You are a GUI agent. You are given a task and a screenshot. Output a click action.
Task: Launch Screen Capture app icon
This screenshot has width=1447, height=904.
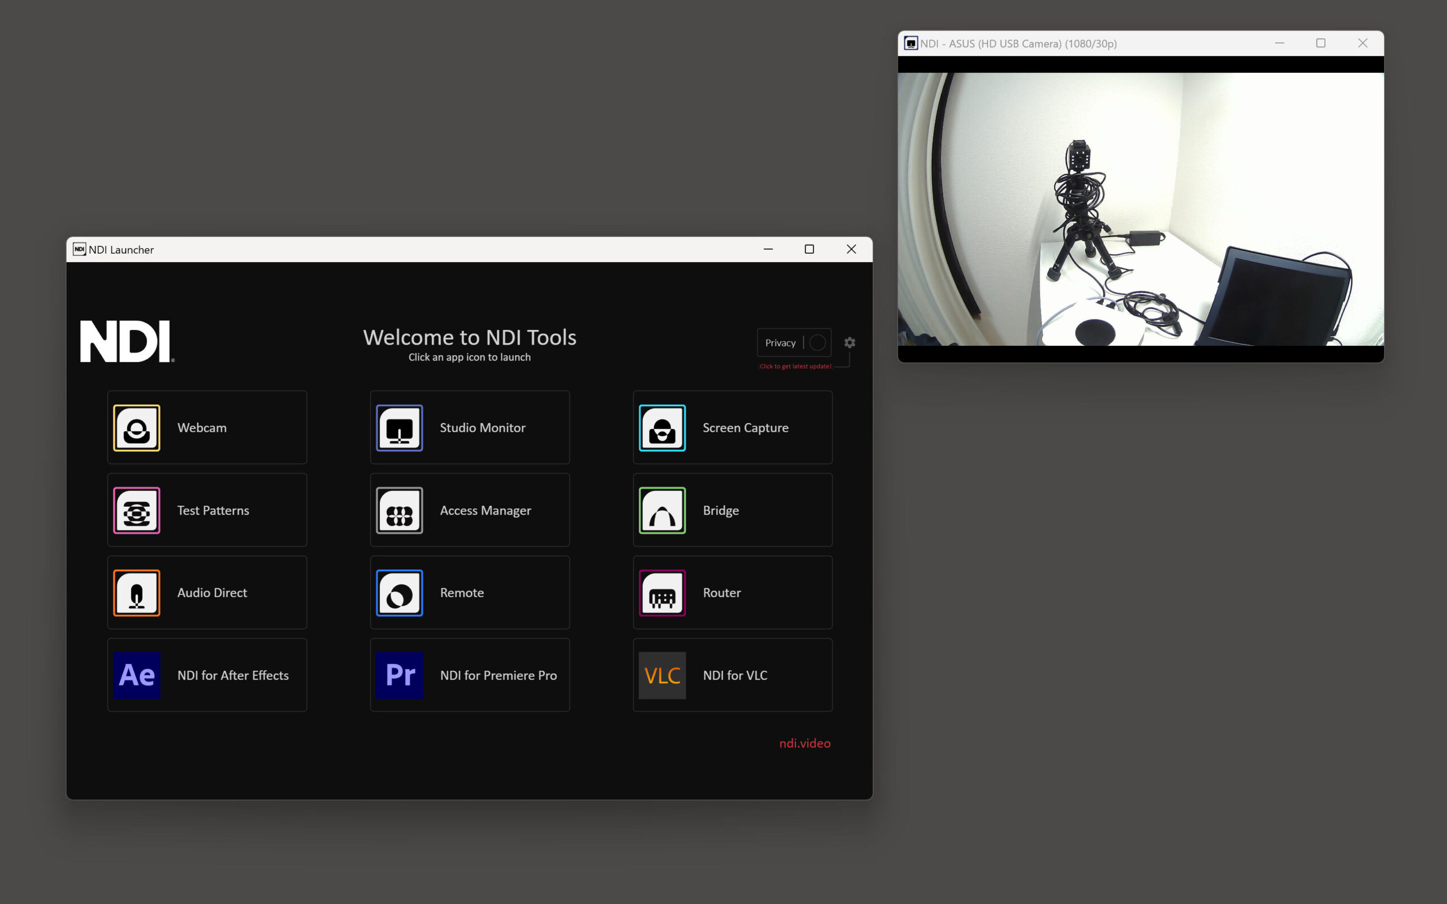pos(662,428)
